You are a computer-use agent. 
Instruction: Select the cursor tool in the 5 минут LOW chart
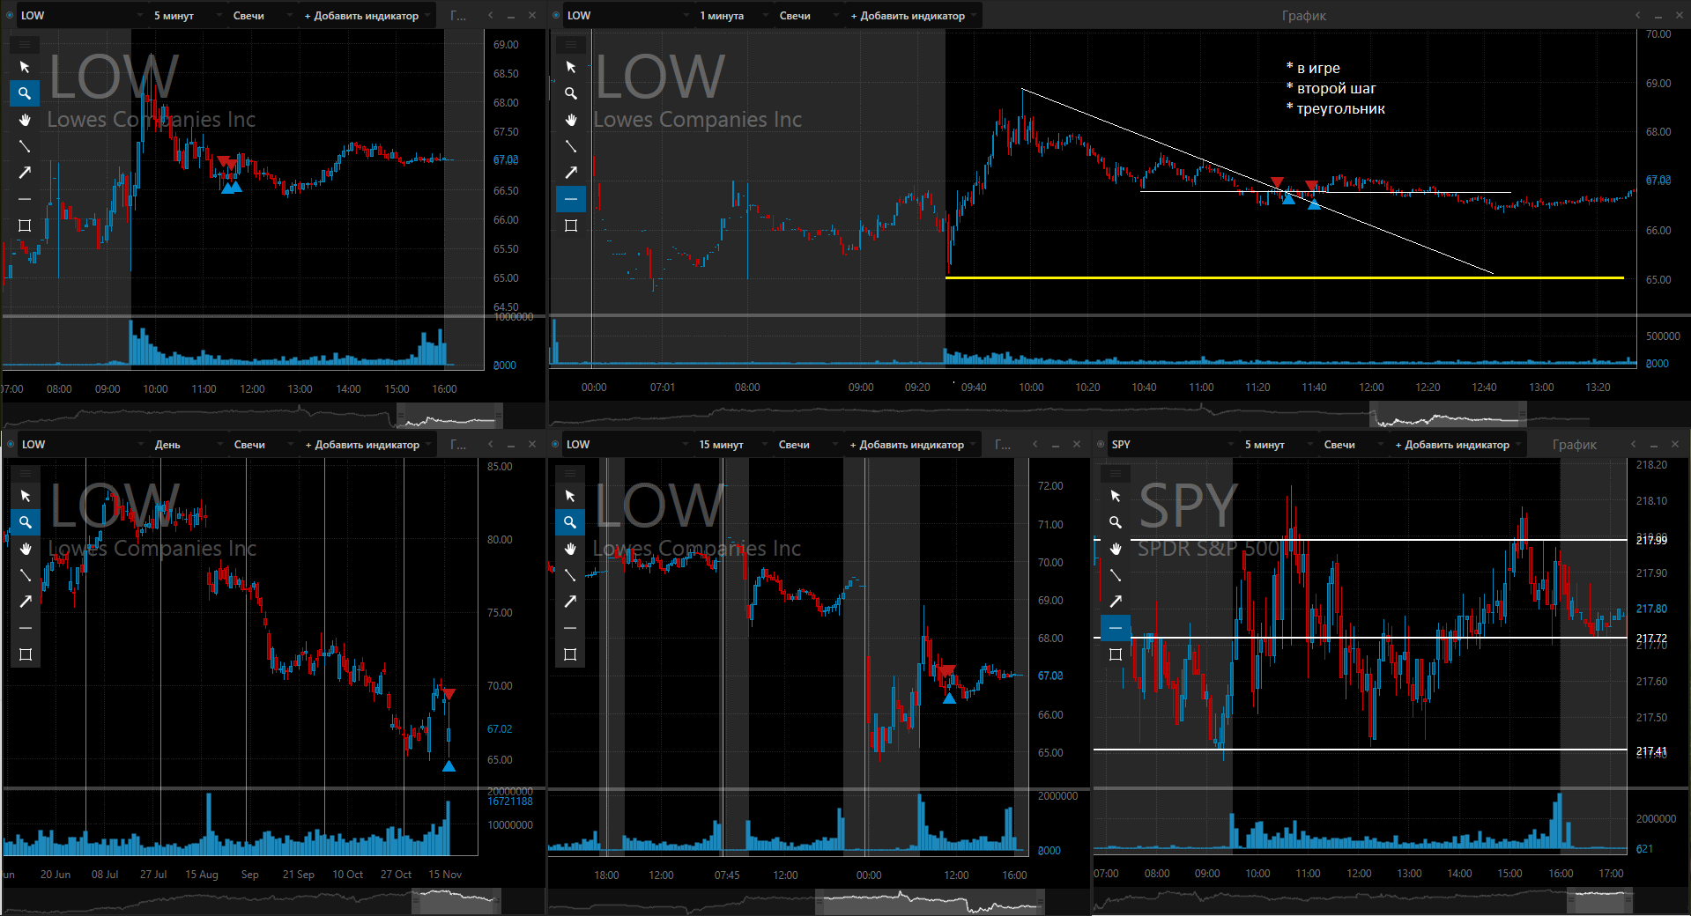[x=25, y=67]
